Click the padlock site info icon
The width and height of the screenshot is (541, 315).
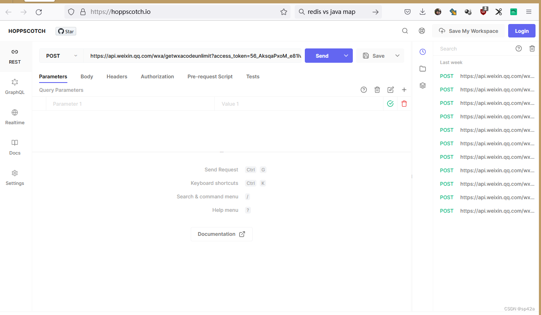tap(83, 12)
